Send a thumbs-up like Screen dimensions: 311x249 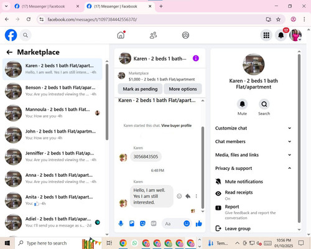coord(199,223)
